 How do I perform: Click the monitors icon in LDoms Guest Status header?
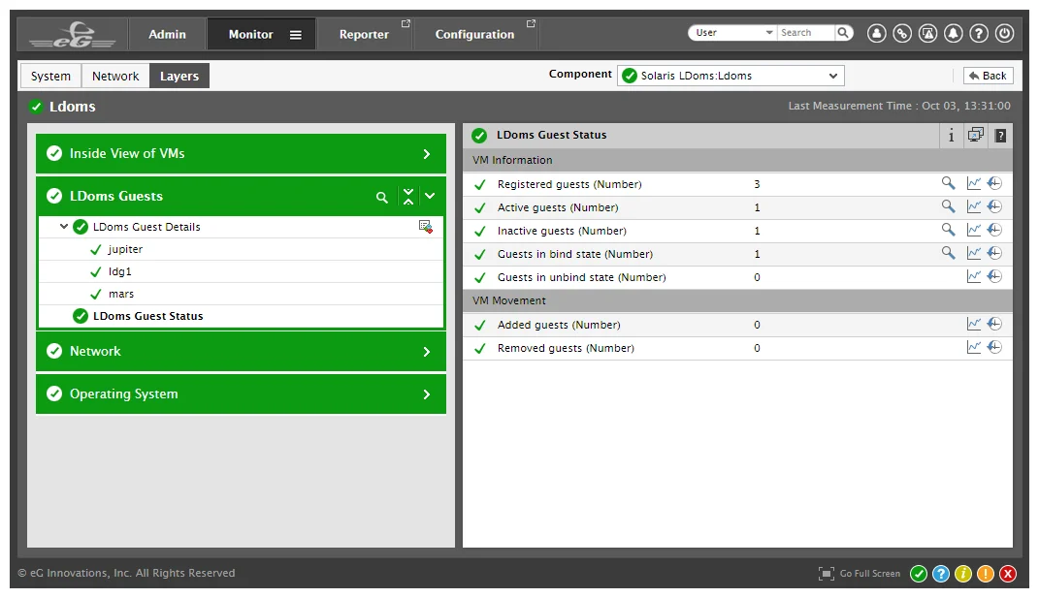(x=975, y=135)
